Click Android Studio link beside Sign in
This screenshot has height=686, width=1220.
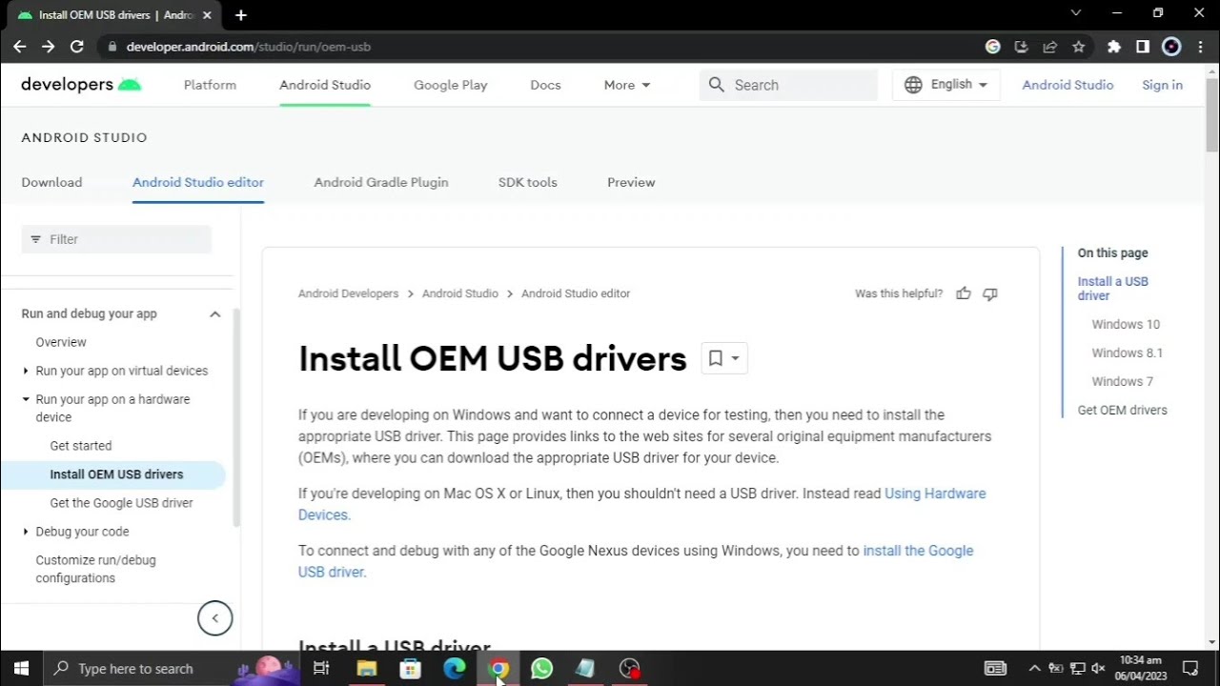point(1067,85)
